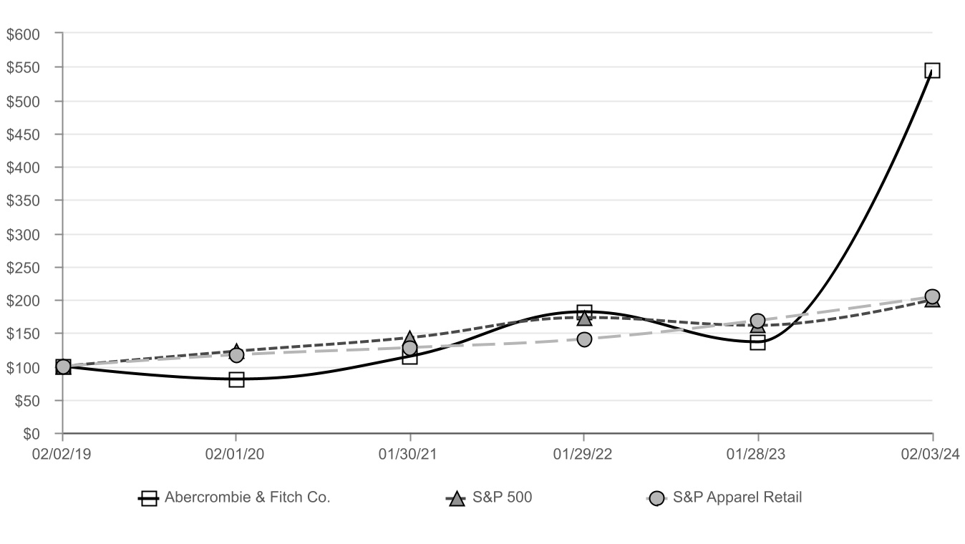Click the "S&P Apparel Retail" legend label
965x544 pixels.
[x=737, y=497]
